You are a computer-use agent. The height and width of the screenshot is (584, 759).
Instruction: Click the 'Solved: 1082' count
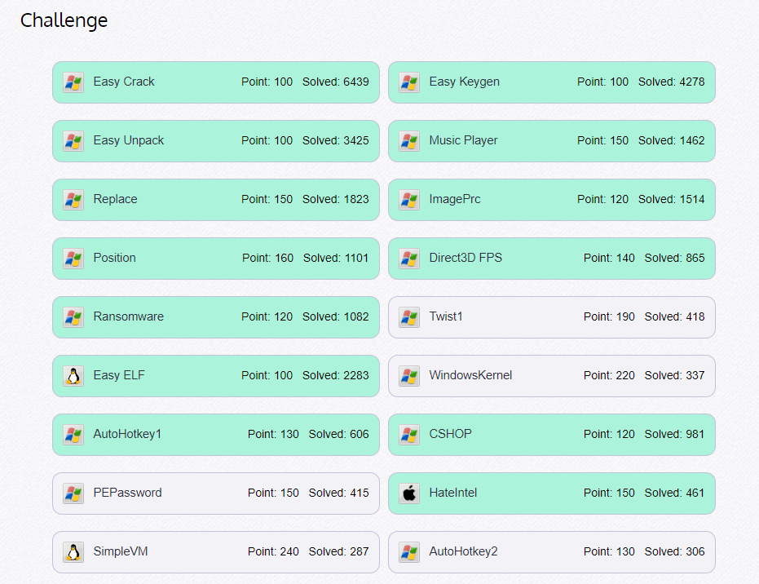[335, 316]
